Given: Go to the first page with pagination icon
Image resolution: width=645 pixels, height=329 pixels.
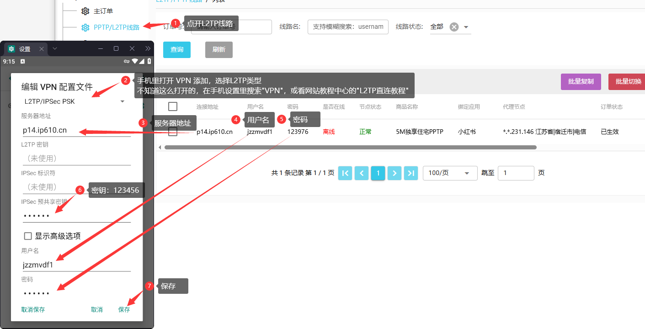Looking at the screenshot, I should [345, 173].
